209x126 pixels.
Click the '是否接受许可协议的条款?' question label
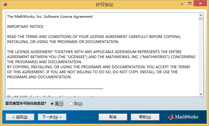(x=26, y=103)
